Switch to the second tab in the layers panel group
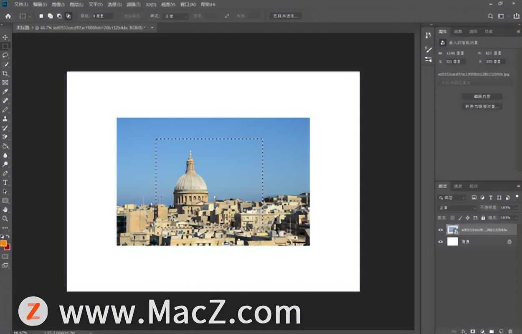 [458, 186]
